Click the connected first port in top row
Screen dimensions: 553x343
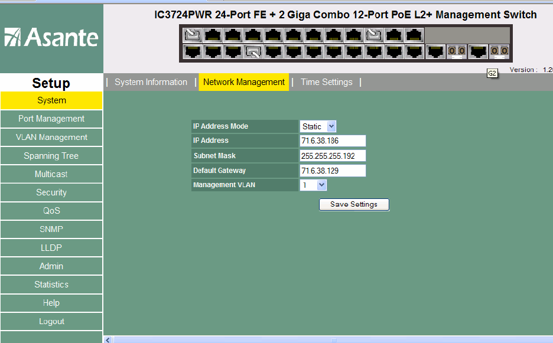[x=193, y=35]
